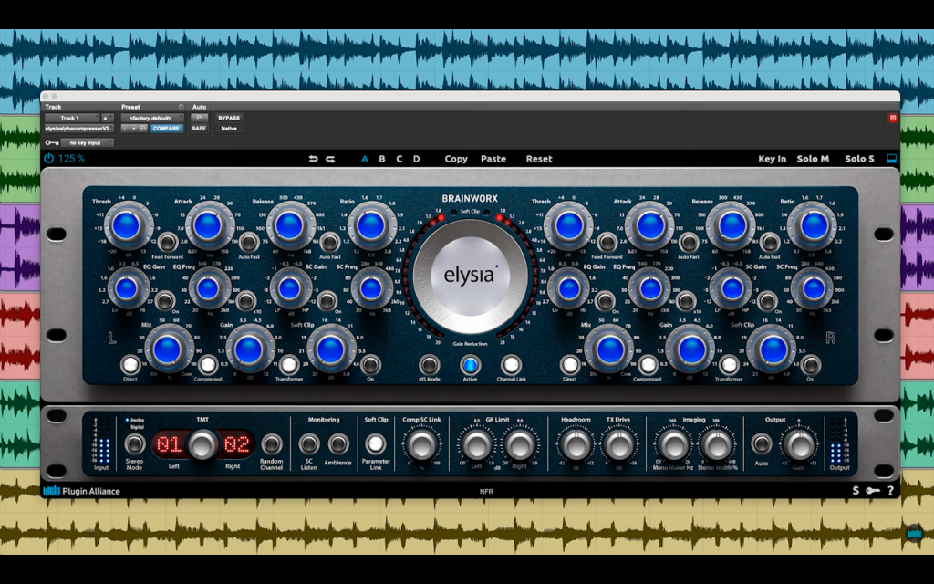Toggle left channel Feed Forward switch
The width and height of the screenshot is (934, 584).
pos(168,242)
